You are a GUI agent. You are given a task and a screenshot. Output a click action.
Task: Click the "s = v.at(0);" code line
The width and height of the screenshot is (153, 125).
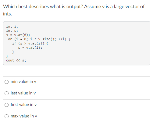pyautogui.click(x=18, y=35)
